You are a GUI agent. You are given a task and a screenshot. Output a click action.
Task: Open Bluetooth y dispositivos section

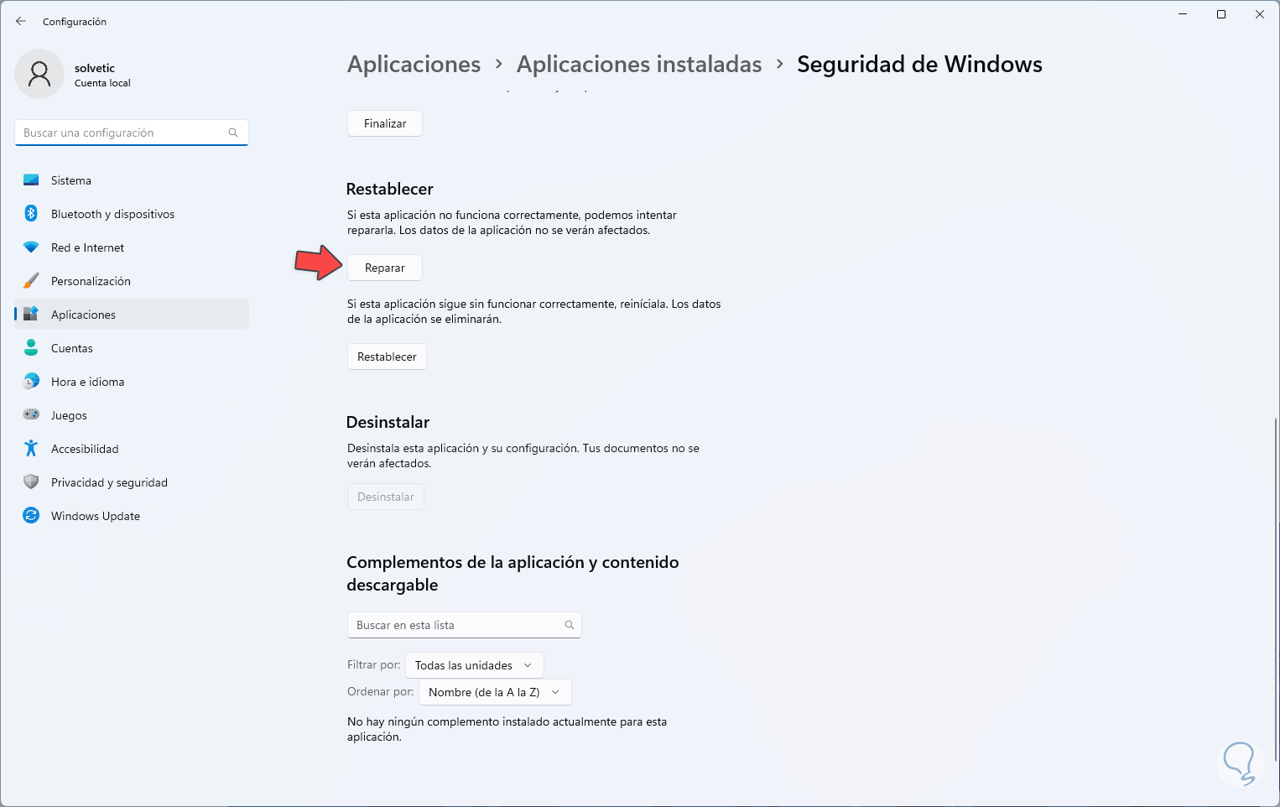click(132, 214)
